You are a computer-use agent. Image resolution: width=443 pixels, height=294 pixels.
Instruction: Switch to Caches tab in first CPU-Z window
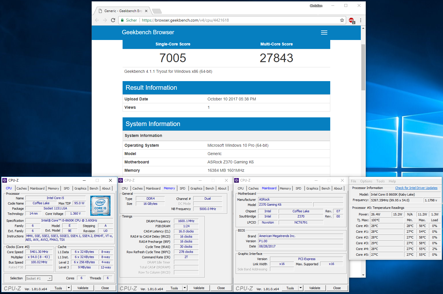click(22, 188)
